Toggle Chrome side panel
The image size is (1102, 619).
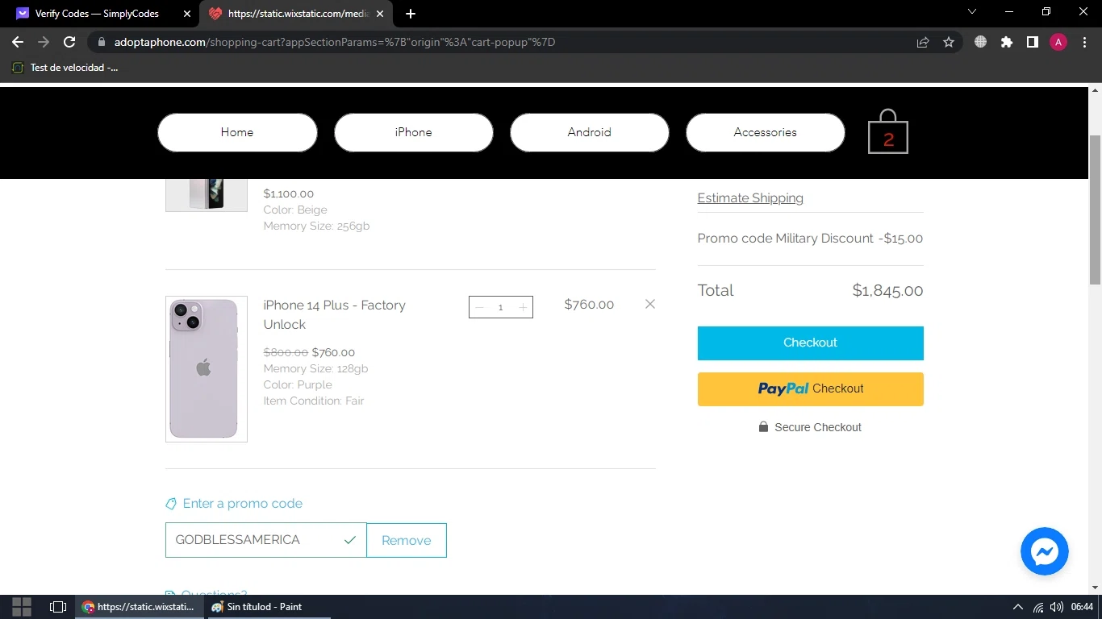point(1033,42)
